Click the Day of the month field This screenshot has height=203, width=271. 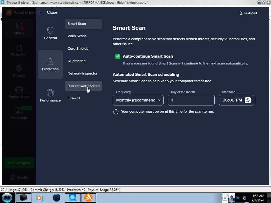[191, 100]
